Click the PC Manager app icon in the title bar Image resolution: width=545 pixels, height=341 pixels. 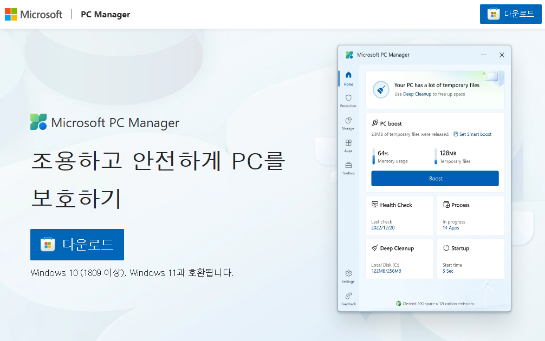coord(349,55)
